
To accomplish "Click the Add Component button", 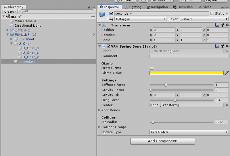I will tap(162, 141).
